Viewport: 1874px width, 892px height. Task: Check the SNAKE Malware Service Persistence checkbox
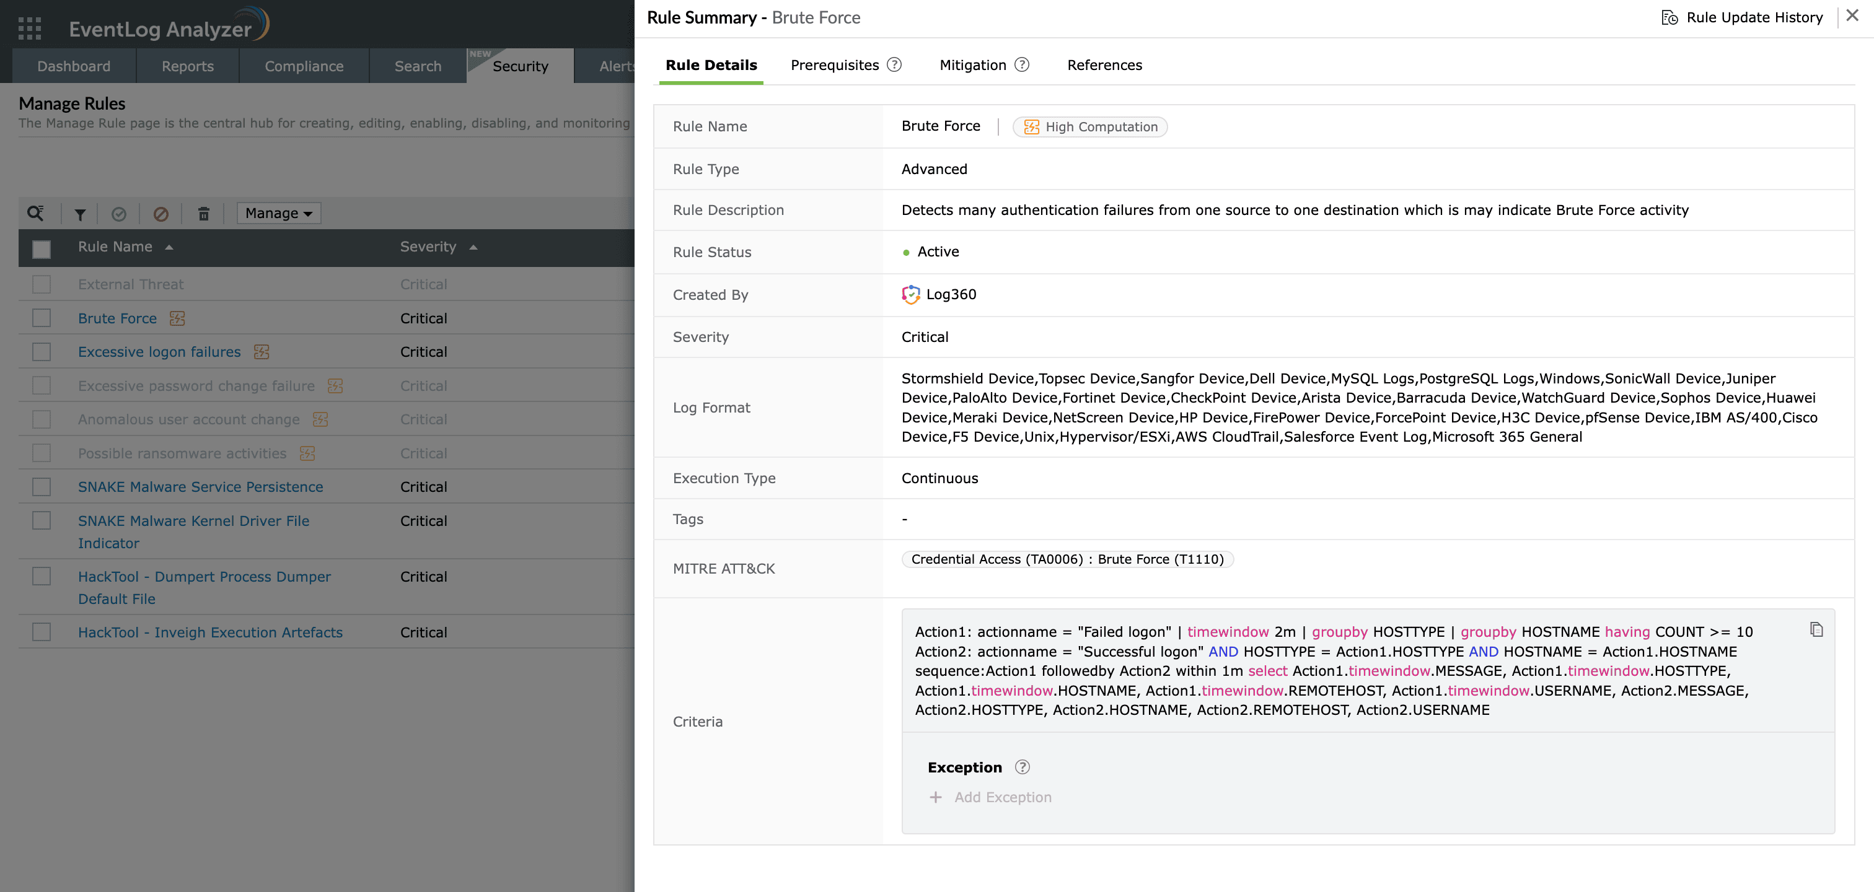[x=42, y=487]
